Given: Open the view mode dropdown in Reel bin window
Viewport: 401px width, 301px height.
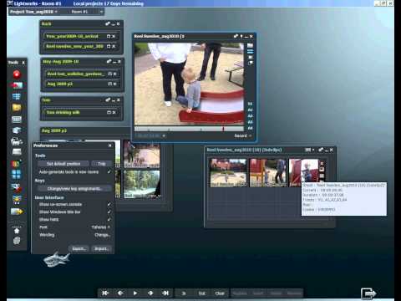Looking at the screenshot, I should (x=309, y=150).
